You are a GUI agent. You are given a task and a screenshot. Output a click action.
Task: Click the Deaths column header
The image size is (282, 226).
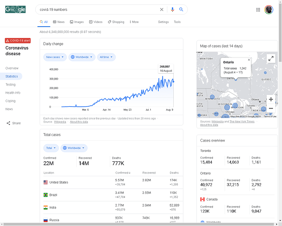click(174, 173)
